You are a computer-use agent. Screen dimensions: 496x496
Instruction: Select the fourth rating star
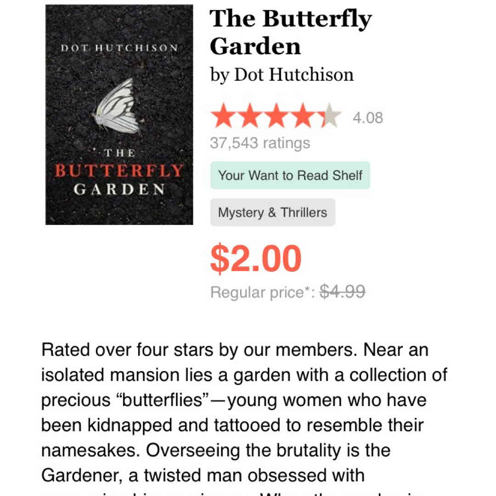pyautogui.click(x=303, y=117)
